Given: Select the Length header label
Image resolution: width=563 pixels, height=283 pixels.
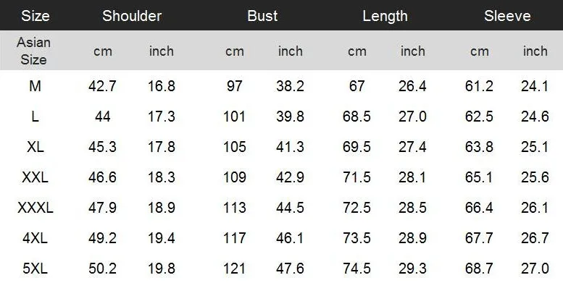Looking at the screenshot, I should pos(385,16).
